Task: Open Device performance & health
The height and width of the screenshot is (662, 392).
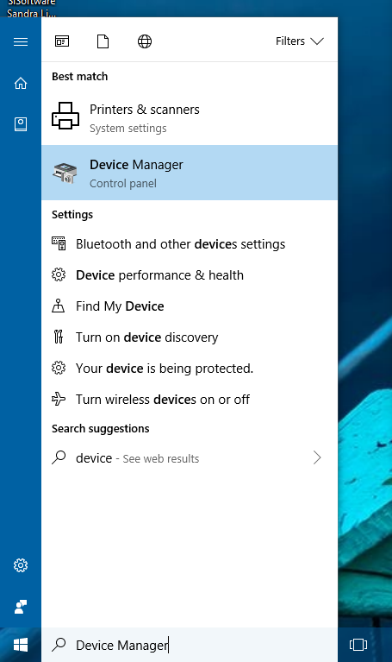Action: pos(190,275)
